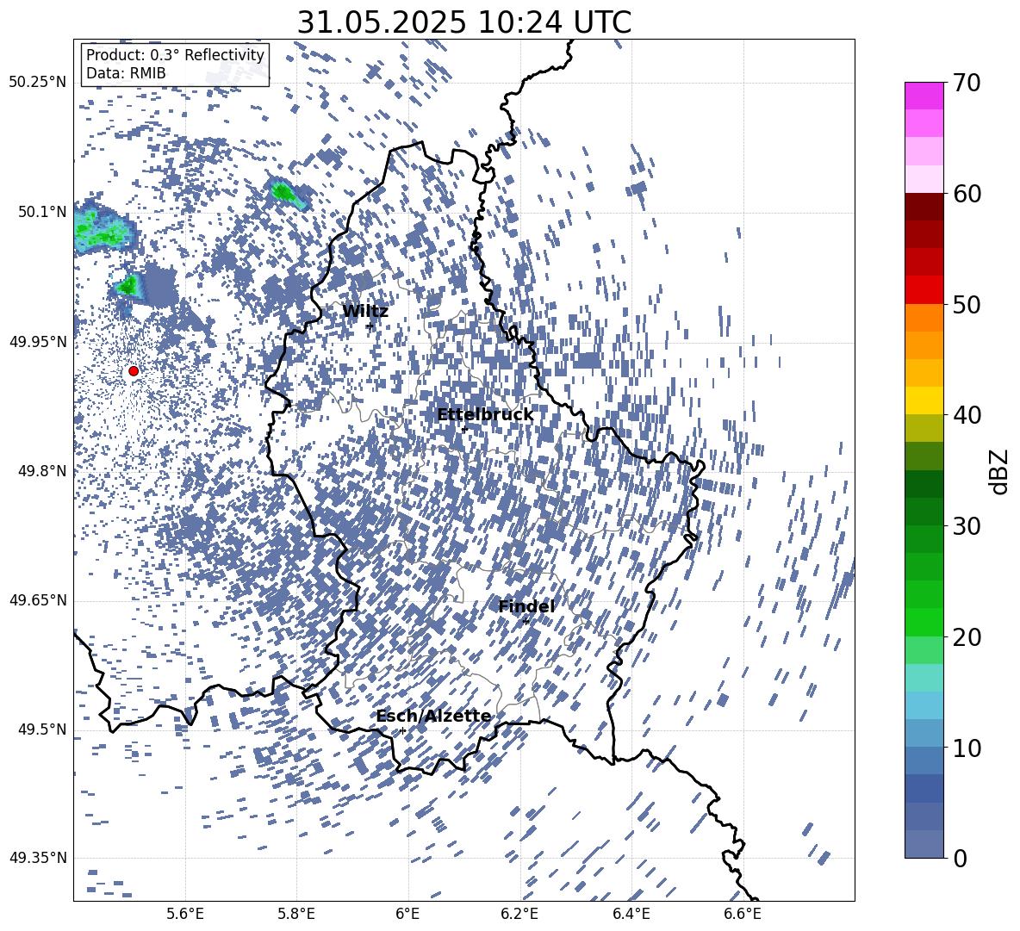
Task: Click the 49.65°N latitude label
Action: click(x=38, y=599)
